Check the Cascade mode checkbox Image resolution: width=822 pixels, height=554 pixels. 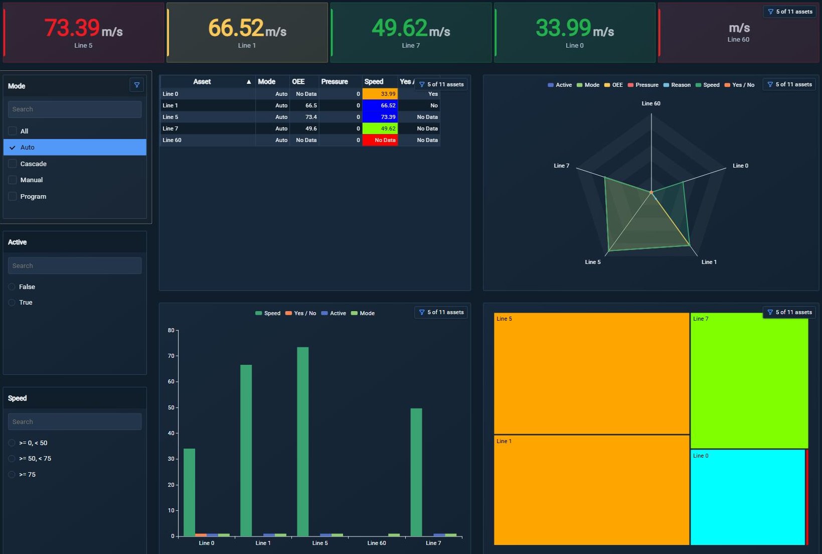pos(13,164)
